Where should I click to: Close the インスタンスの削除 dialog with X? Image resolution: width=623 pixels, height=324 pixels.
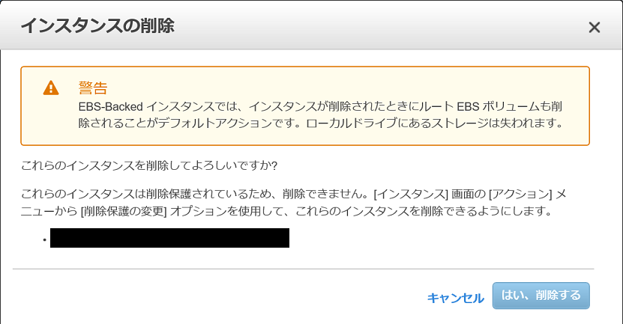(594, 28)
